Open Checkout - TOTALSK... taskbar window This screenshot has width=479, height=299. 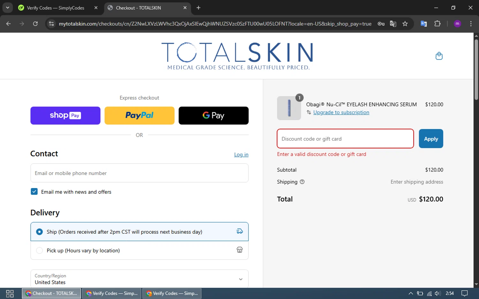(51, 293)
